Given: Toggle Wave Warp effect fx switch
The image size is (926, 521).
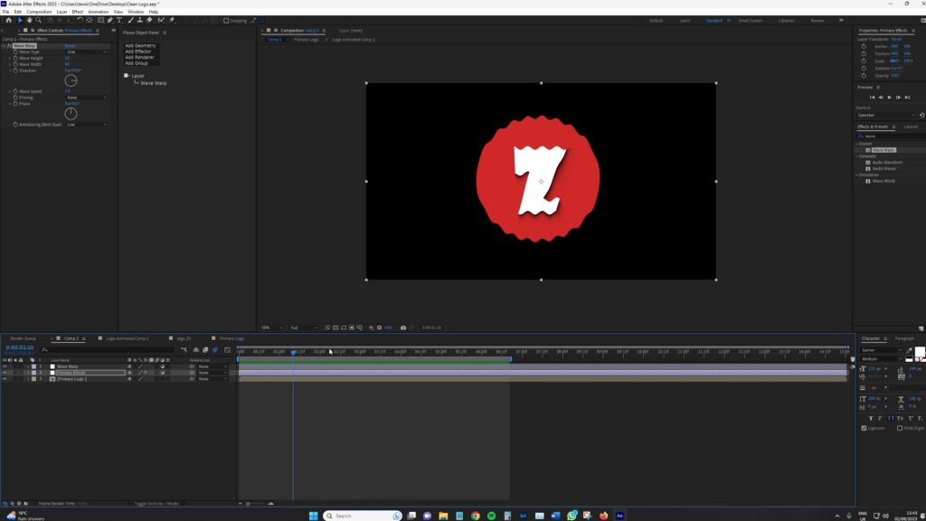Looking at the screenshot, I should [x=9, y=45].
